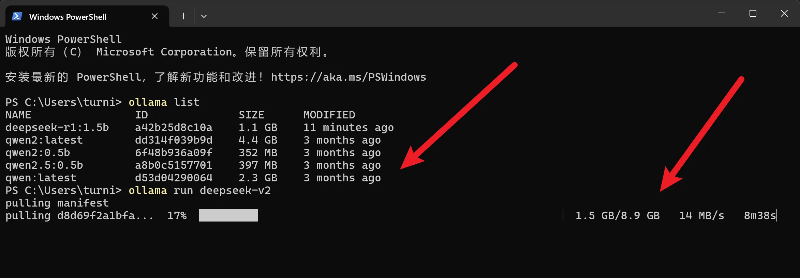
Task: Click the download progress bar at 17%
Action: click(x=228, y=215)
